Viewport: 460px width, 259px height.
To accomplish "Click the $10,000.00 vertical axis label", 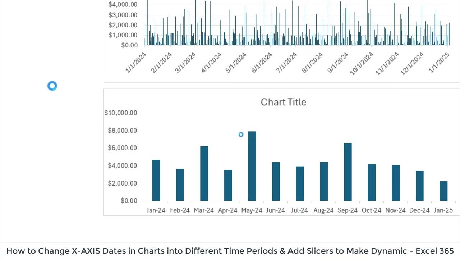I will click(x=121, y=113).
